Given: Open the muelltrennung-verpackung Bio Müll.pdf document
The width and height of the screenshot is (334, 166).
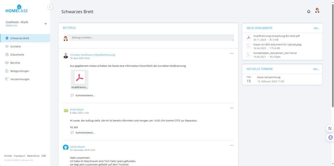Looking at the screenshot, I should pos(276,36).
